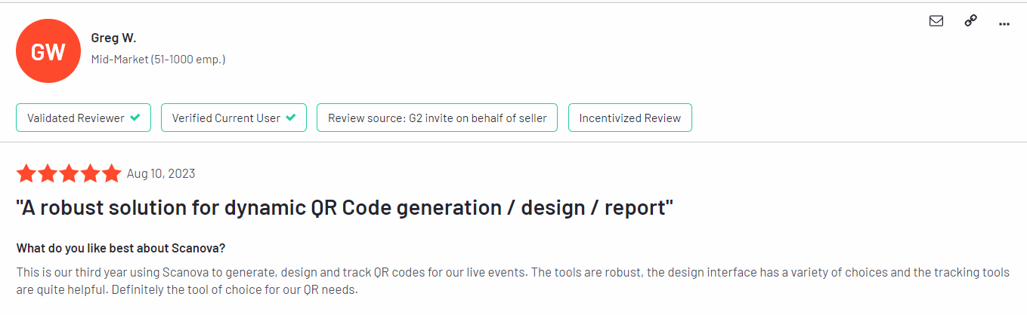Click the Aug 10, 2023 review date
Image resolution: width=1027 pixels, height=315 pixels.
161,173
